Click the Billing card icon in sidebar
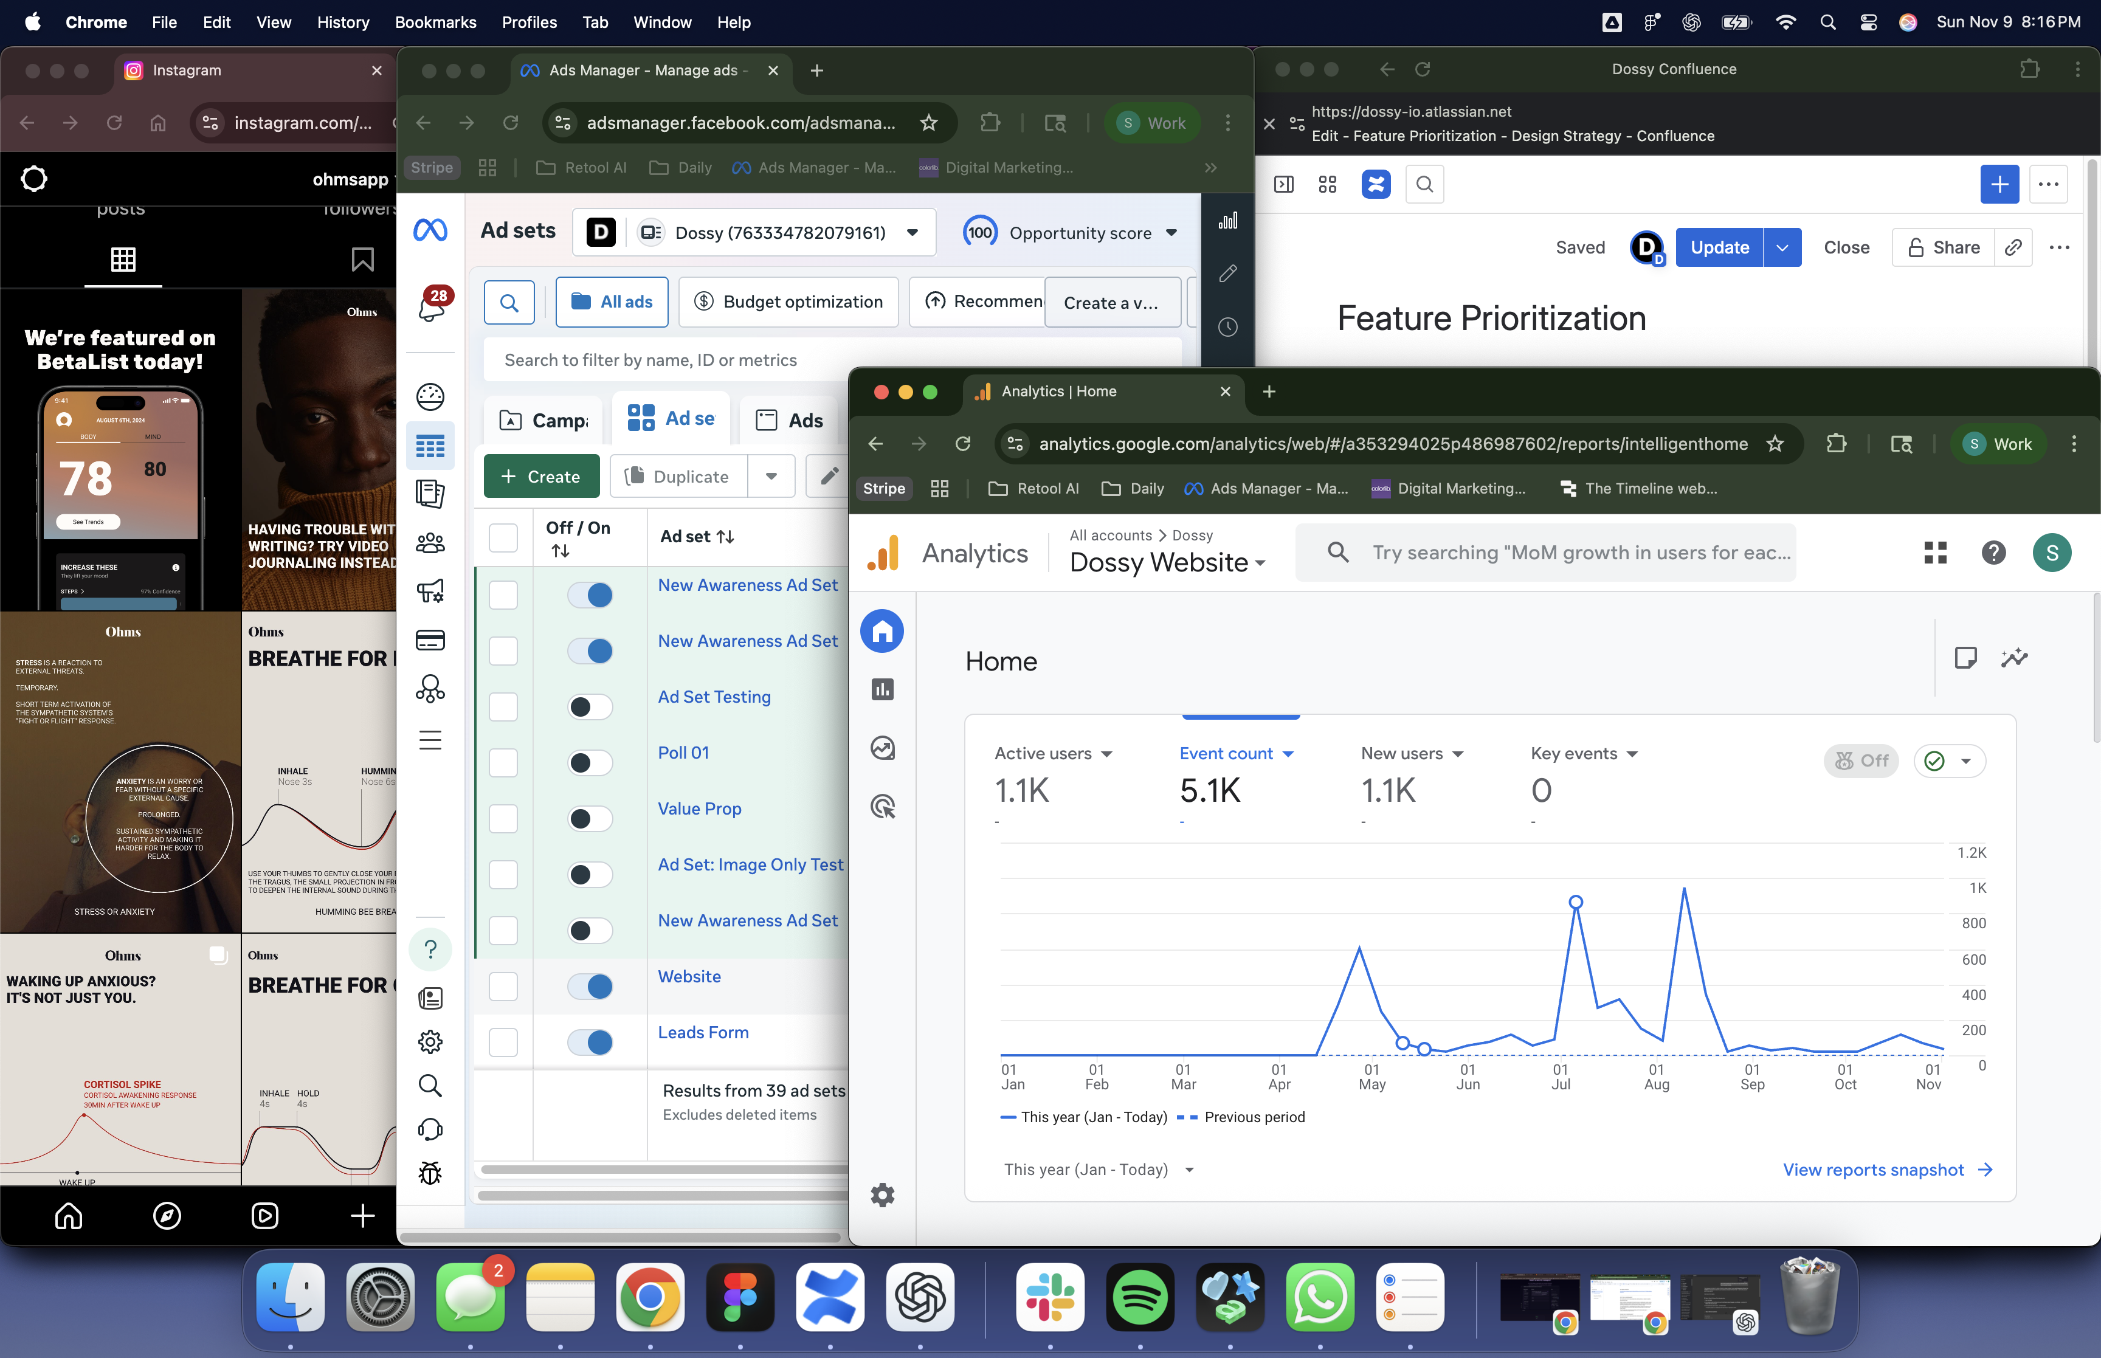The width and height of the screenshot is (2101, 1358). coord(430,640)
